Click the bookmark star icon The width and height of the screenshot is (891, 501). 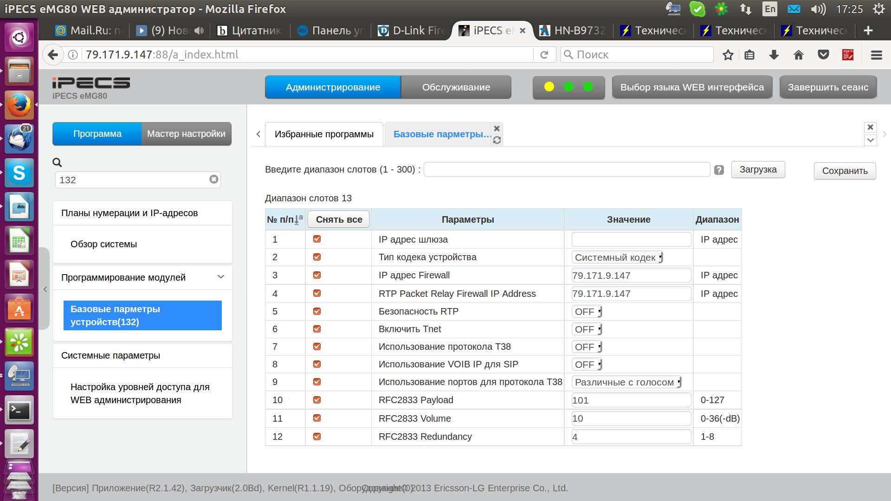(728, 55)
